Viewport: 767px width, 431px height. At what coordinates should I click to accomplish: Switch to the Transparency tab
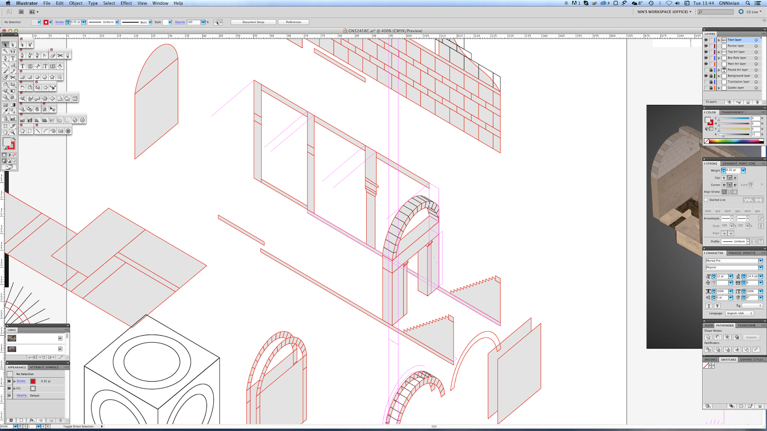coord(732,113)
